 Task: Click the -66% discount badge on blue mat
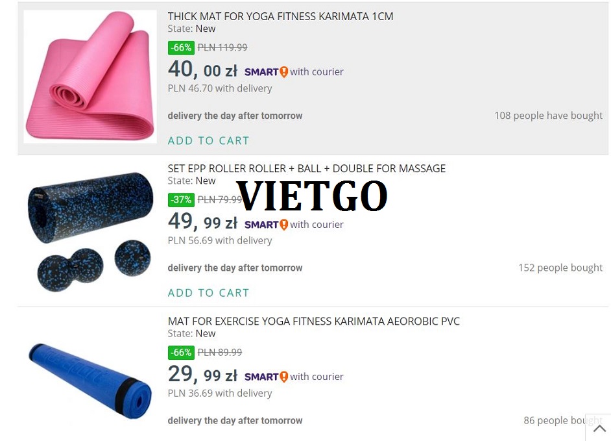click(x=181, y=353)
